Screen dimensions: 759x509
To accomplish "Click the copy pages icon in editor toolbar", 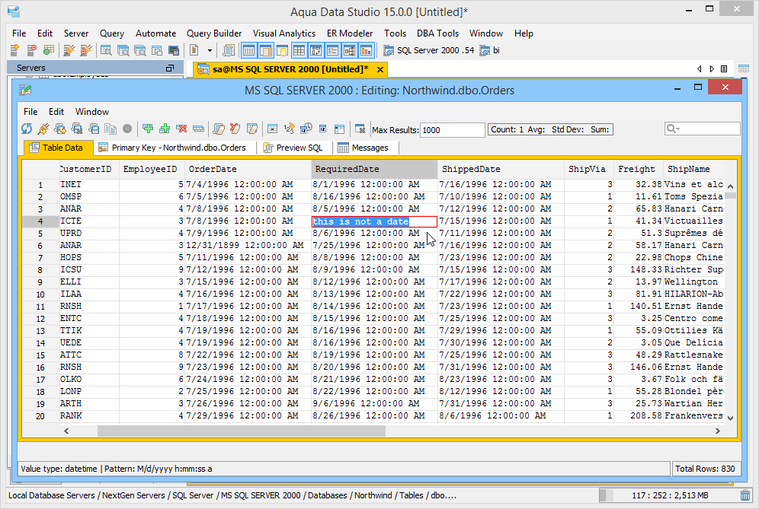I will (x=110, y=129).
